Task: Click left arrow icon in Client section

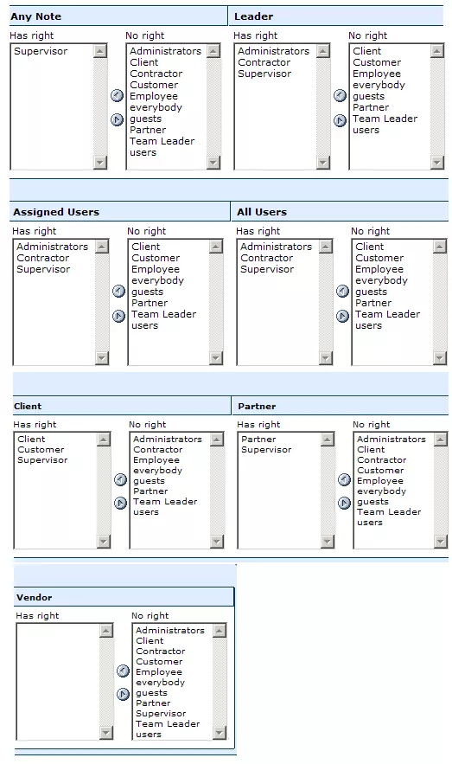Action: coord(121,479)
